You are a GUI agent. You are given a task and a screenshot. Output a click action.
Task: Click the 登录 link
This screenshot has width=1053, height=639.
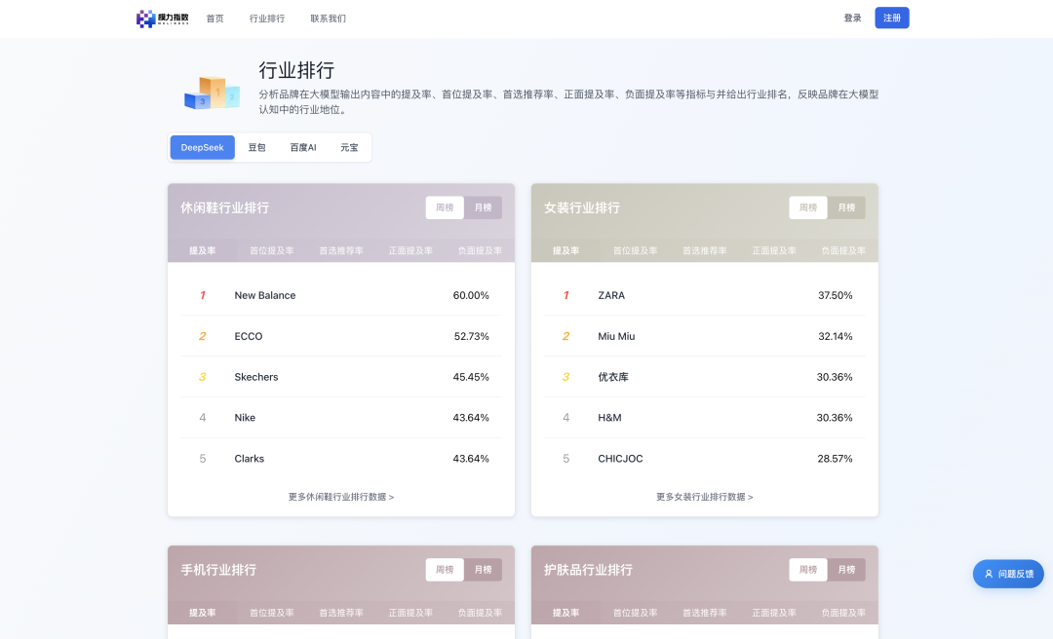852,19
